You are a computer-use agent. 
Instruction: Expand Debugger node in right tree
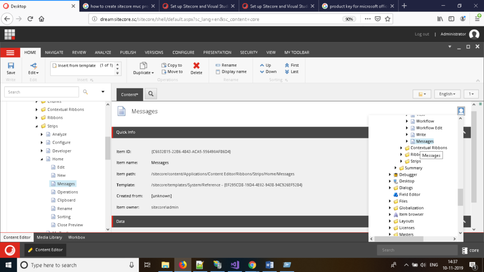coord(390,175)
